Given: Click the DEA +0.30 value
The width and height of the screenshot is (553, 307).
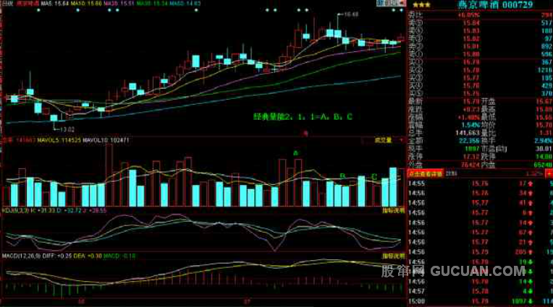Looking at the screenshot, I should pos(87,256).
